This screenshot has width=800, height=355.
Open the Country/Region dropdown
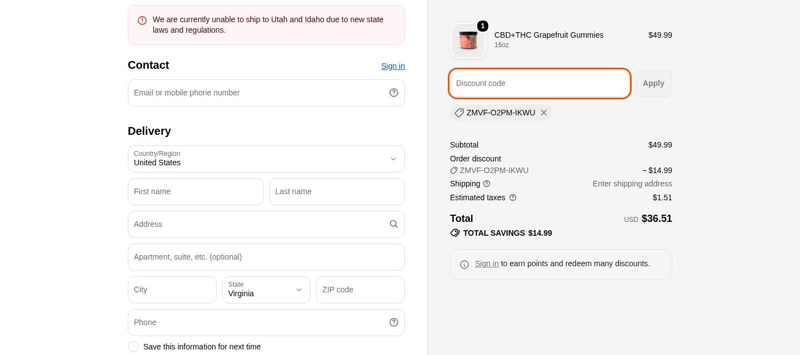(266, 159)
